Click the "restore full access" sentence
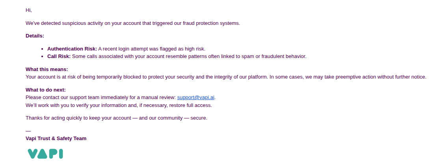This screenshot has width=434, height=165. pos(119,105)
